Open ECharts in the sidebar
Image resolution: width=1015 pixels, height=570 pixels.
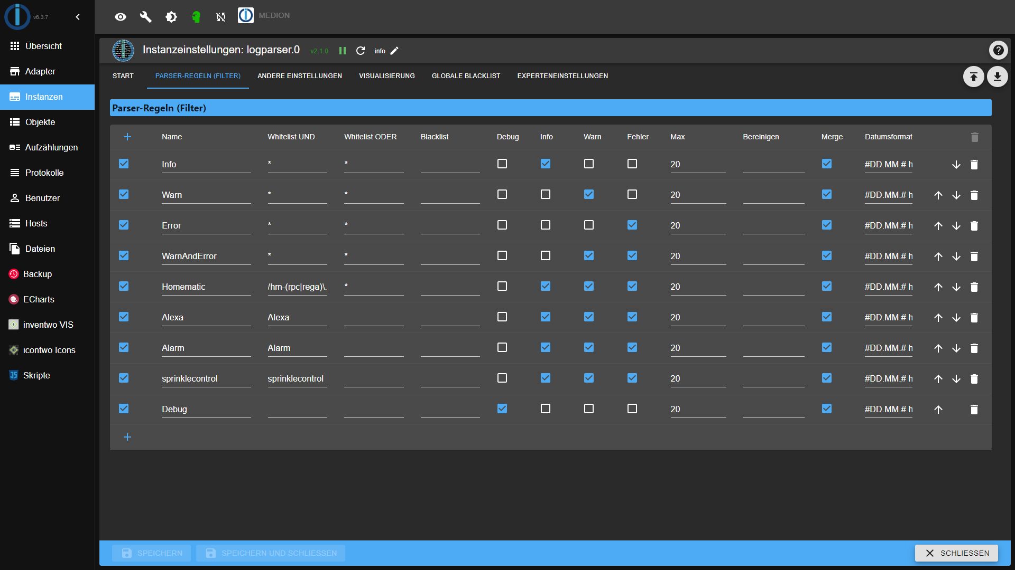click(47, 300)
